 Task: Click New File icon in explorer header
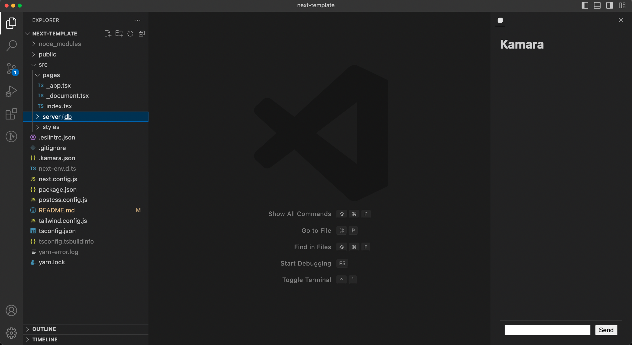[x=108, y=33]
